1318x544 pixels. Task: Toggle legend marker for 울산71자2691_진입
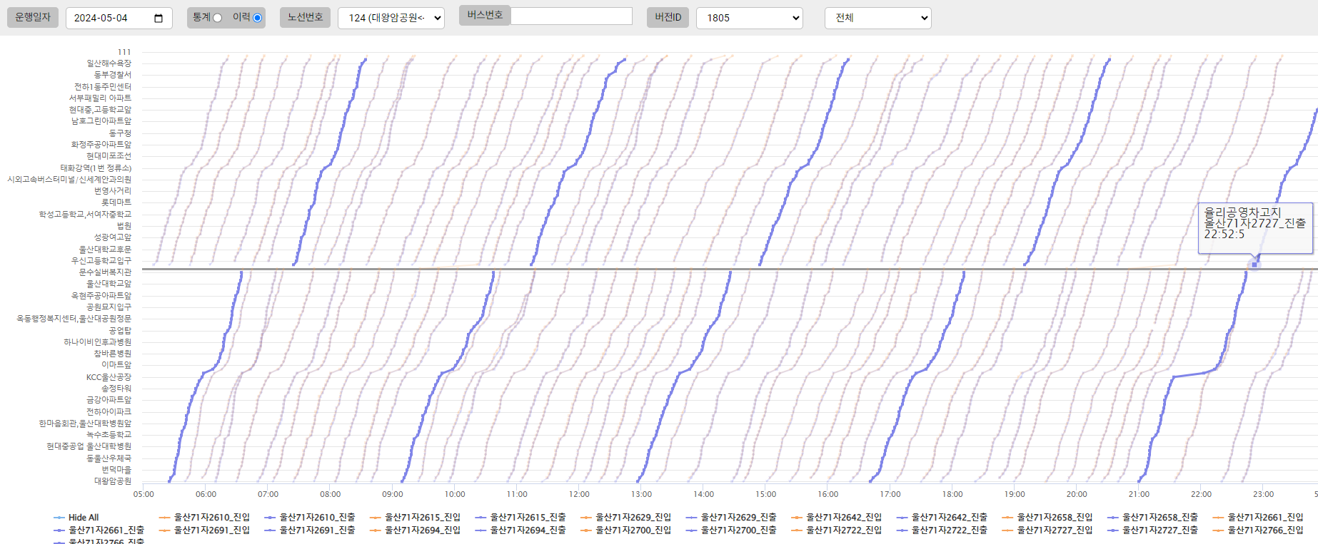165,530
